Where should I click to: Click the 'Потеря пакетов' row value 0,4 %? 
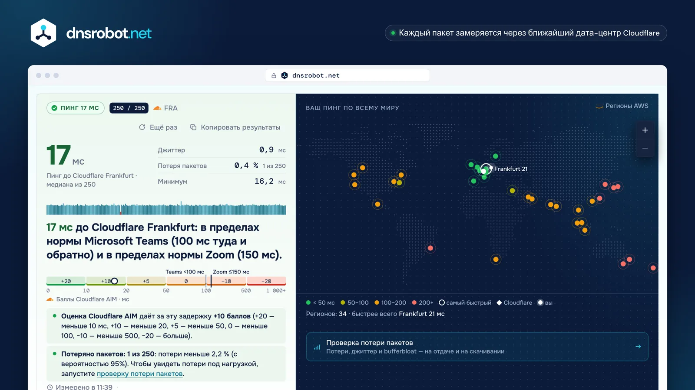(x=246, y=166)
